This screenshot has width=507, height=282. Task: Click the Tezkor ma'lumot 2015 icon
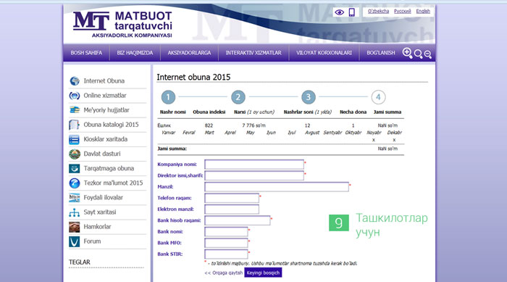coord(75,183)
